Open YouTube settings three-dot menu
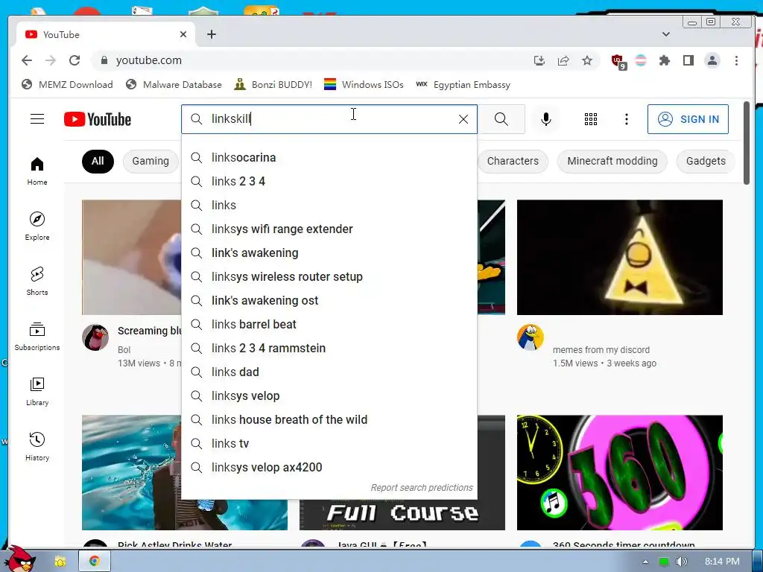This screenshot has width=763, height=572. coord(626,119)
